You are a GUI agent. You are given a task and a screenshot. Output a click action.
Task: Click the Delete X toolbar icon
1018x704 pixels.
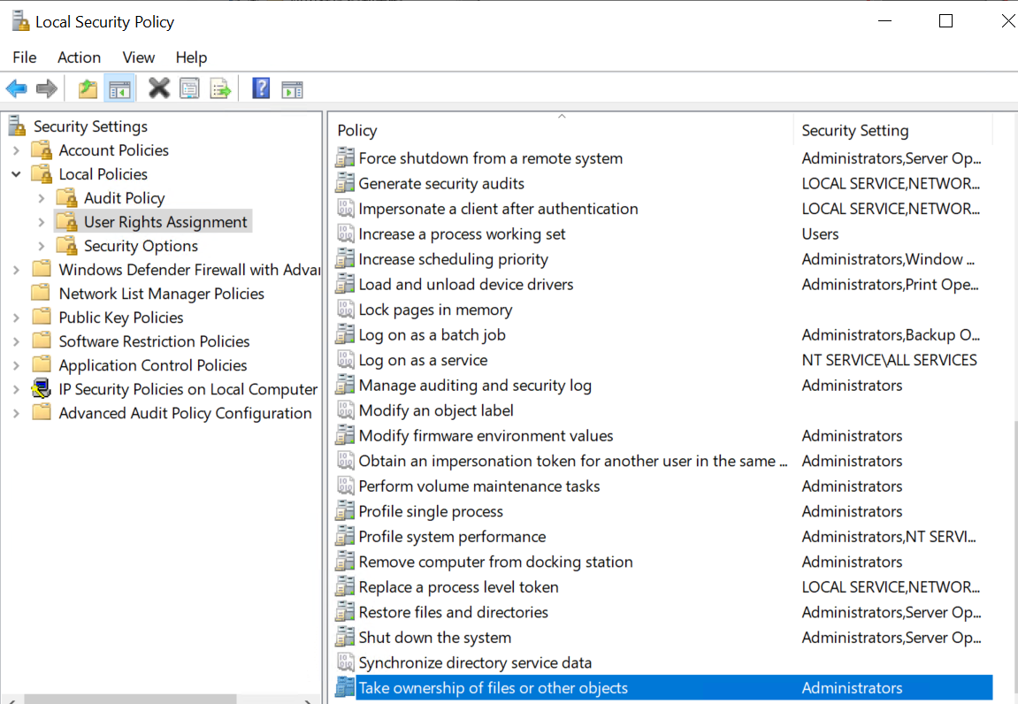(158, 88)
